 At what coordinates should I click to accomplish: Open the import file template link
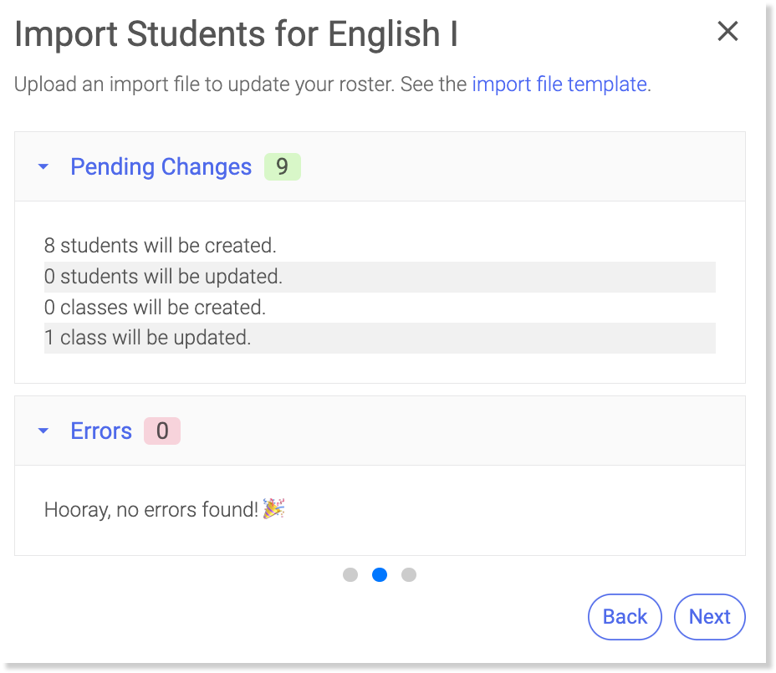(x=559, y=84)
